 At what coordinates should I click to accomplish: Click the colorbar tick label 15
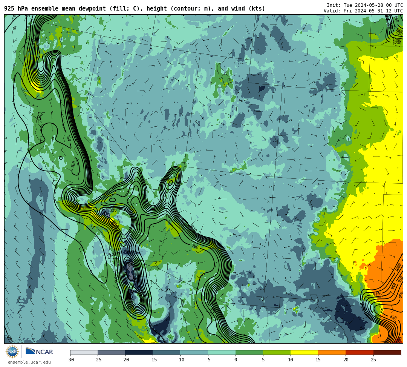[318, 360]
